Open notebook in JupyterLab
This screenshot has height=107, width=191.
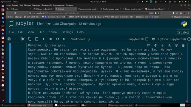138,39
